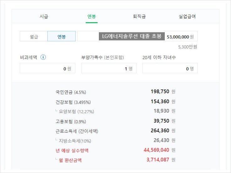Open the 퇴직금 tab

coord(139,16)
